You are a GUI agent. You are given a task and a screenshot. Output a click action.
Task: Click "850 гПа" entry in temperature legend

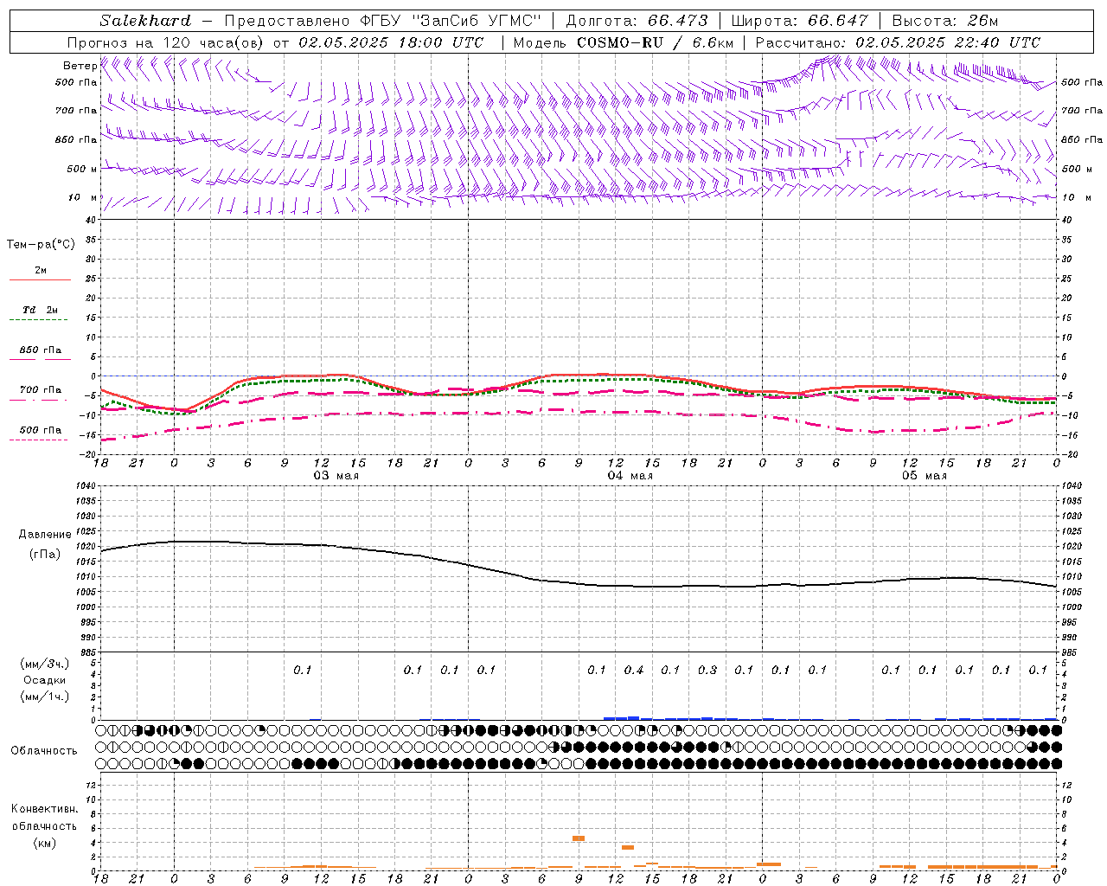click(x=40, y=350)
